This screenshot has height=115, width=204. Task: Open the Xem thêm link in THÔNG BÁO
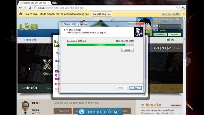[x=176, y=105]
